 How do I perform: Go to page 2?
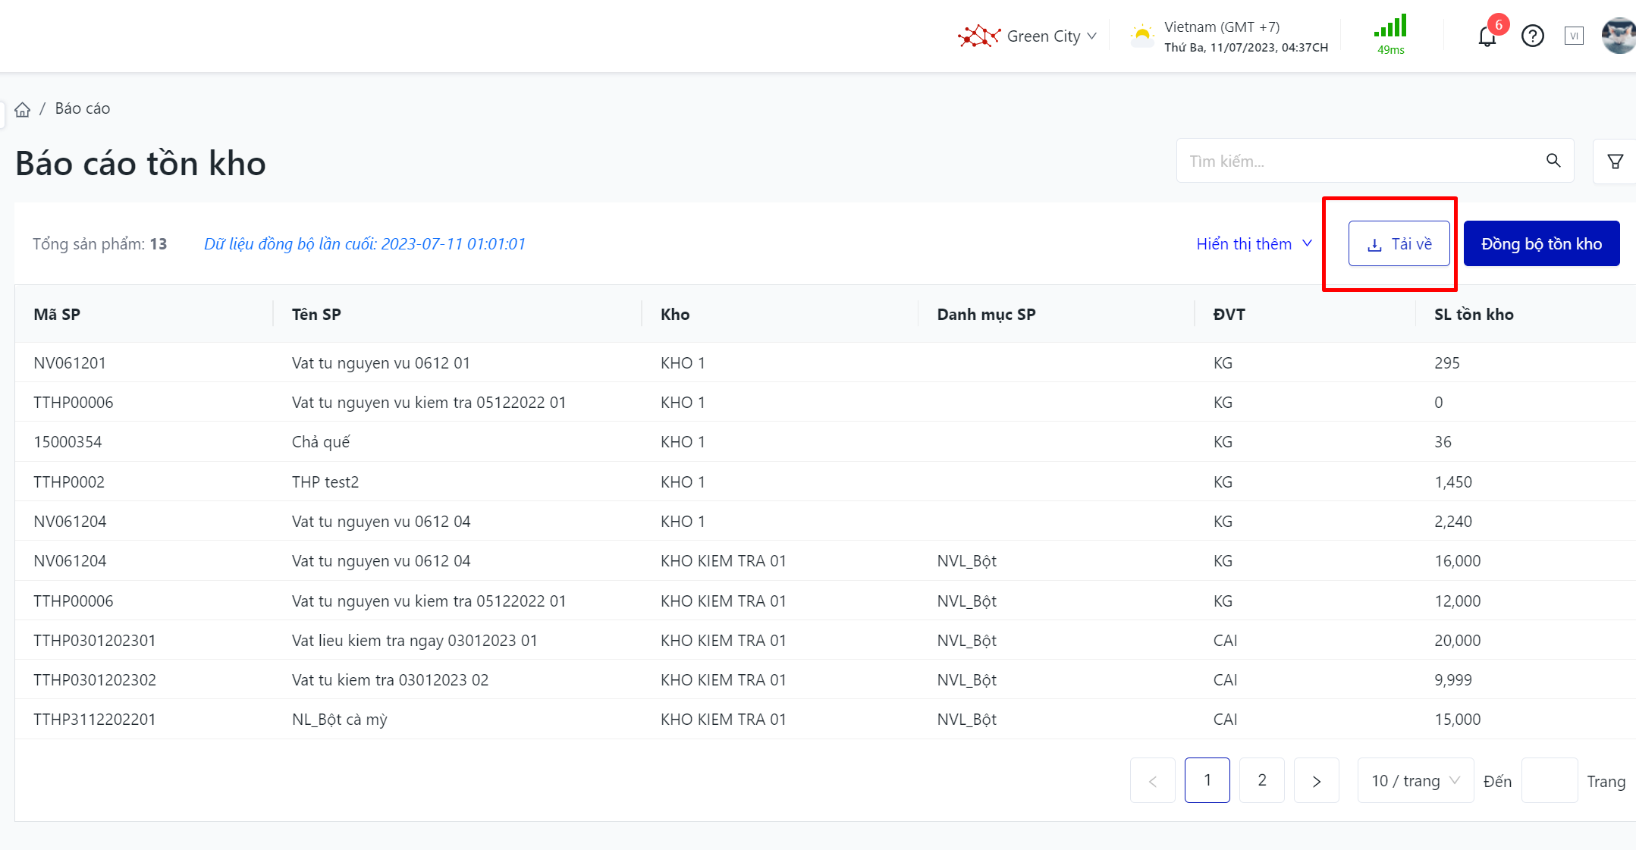pyautogui.click(x=1261, y=780)
